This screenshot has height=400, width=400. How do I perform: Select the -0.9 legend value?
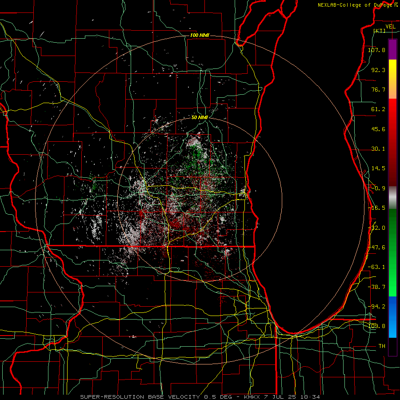pos(378,188)
